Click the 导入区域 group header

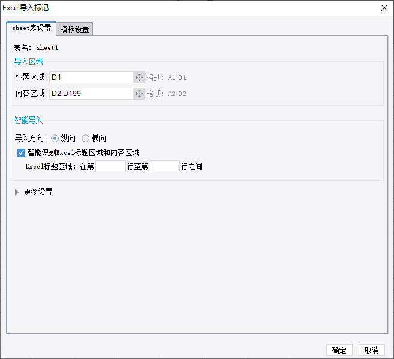[28, 61]
